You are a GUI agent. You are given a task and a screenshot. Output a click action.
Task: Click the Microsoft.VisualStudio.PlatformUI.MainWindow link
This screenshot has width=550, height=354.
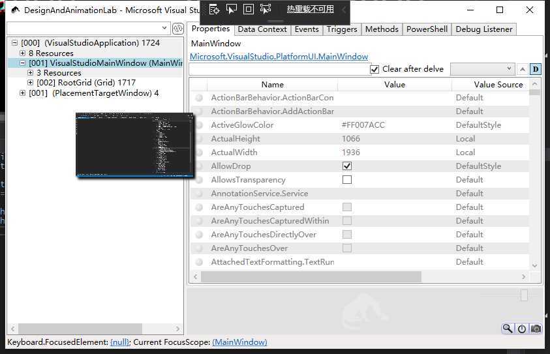279,57
